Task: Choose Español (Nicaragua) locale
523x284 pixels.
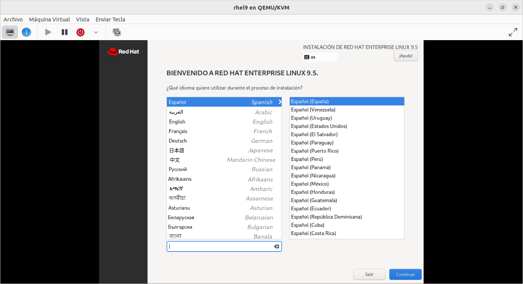Action: (347, 175)
